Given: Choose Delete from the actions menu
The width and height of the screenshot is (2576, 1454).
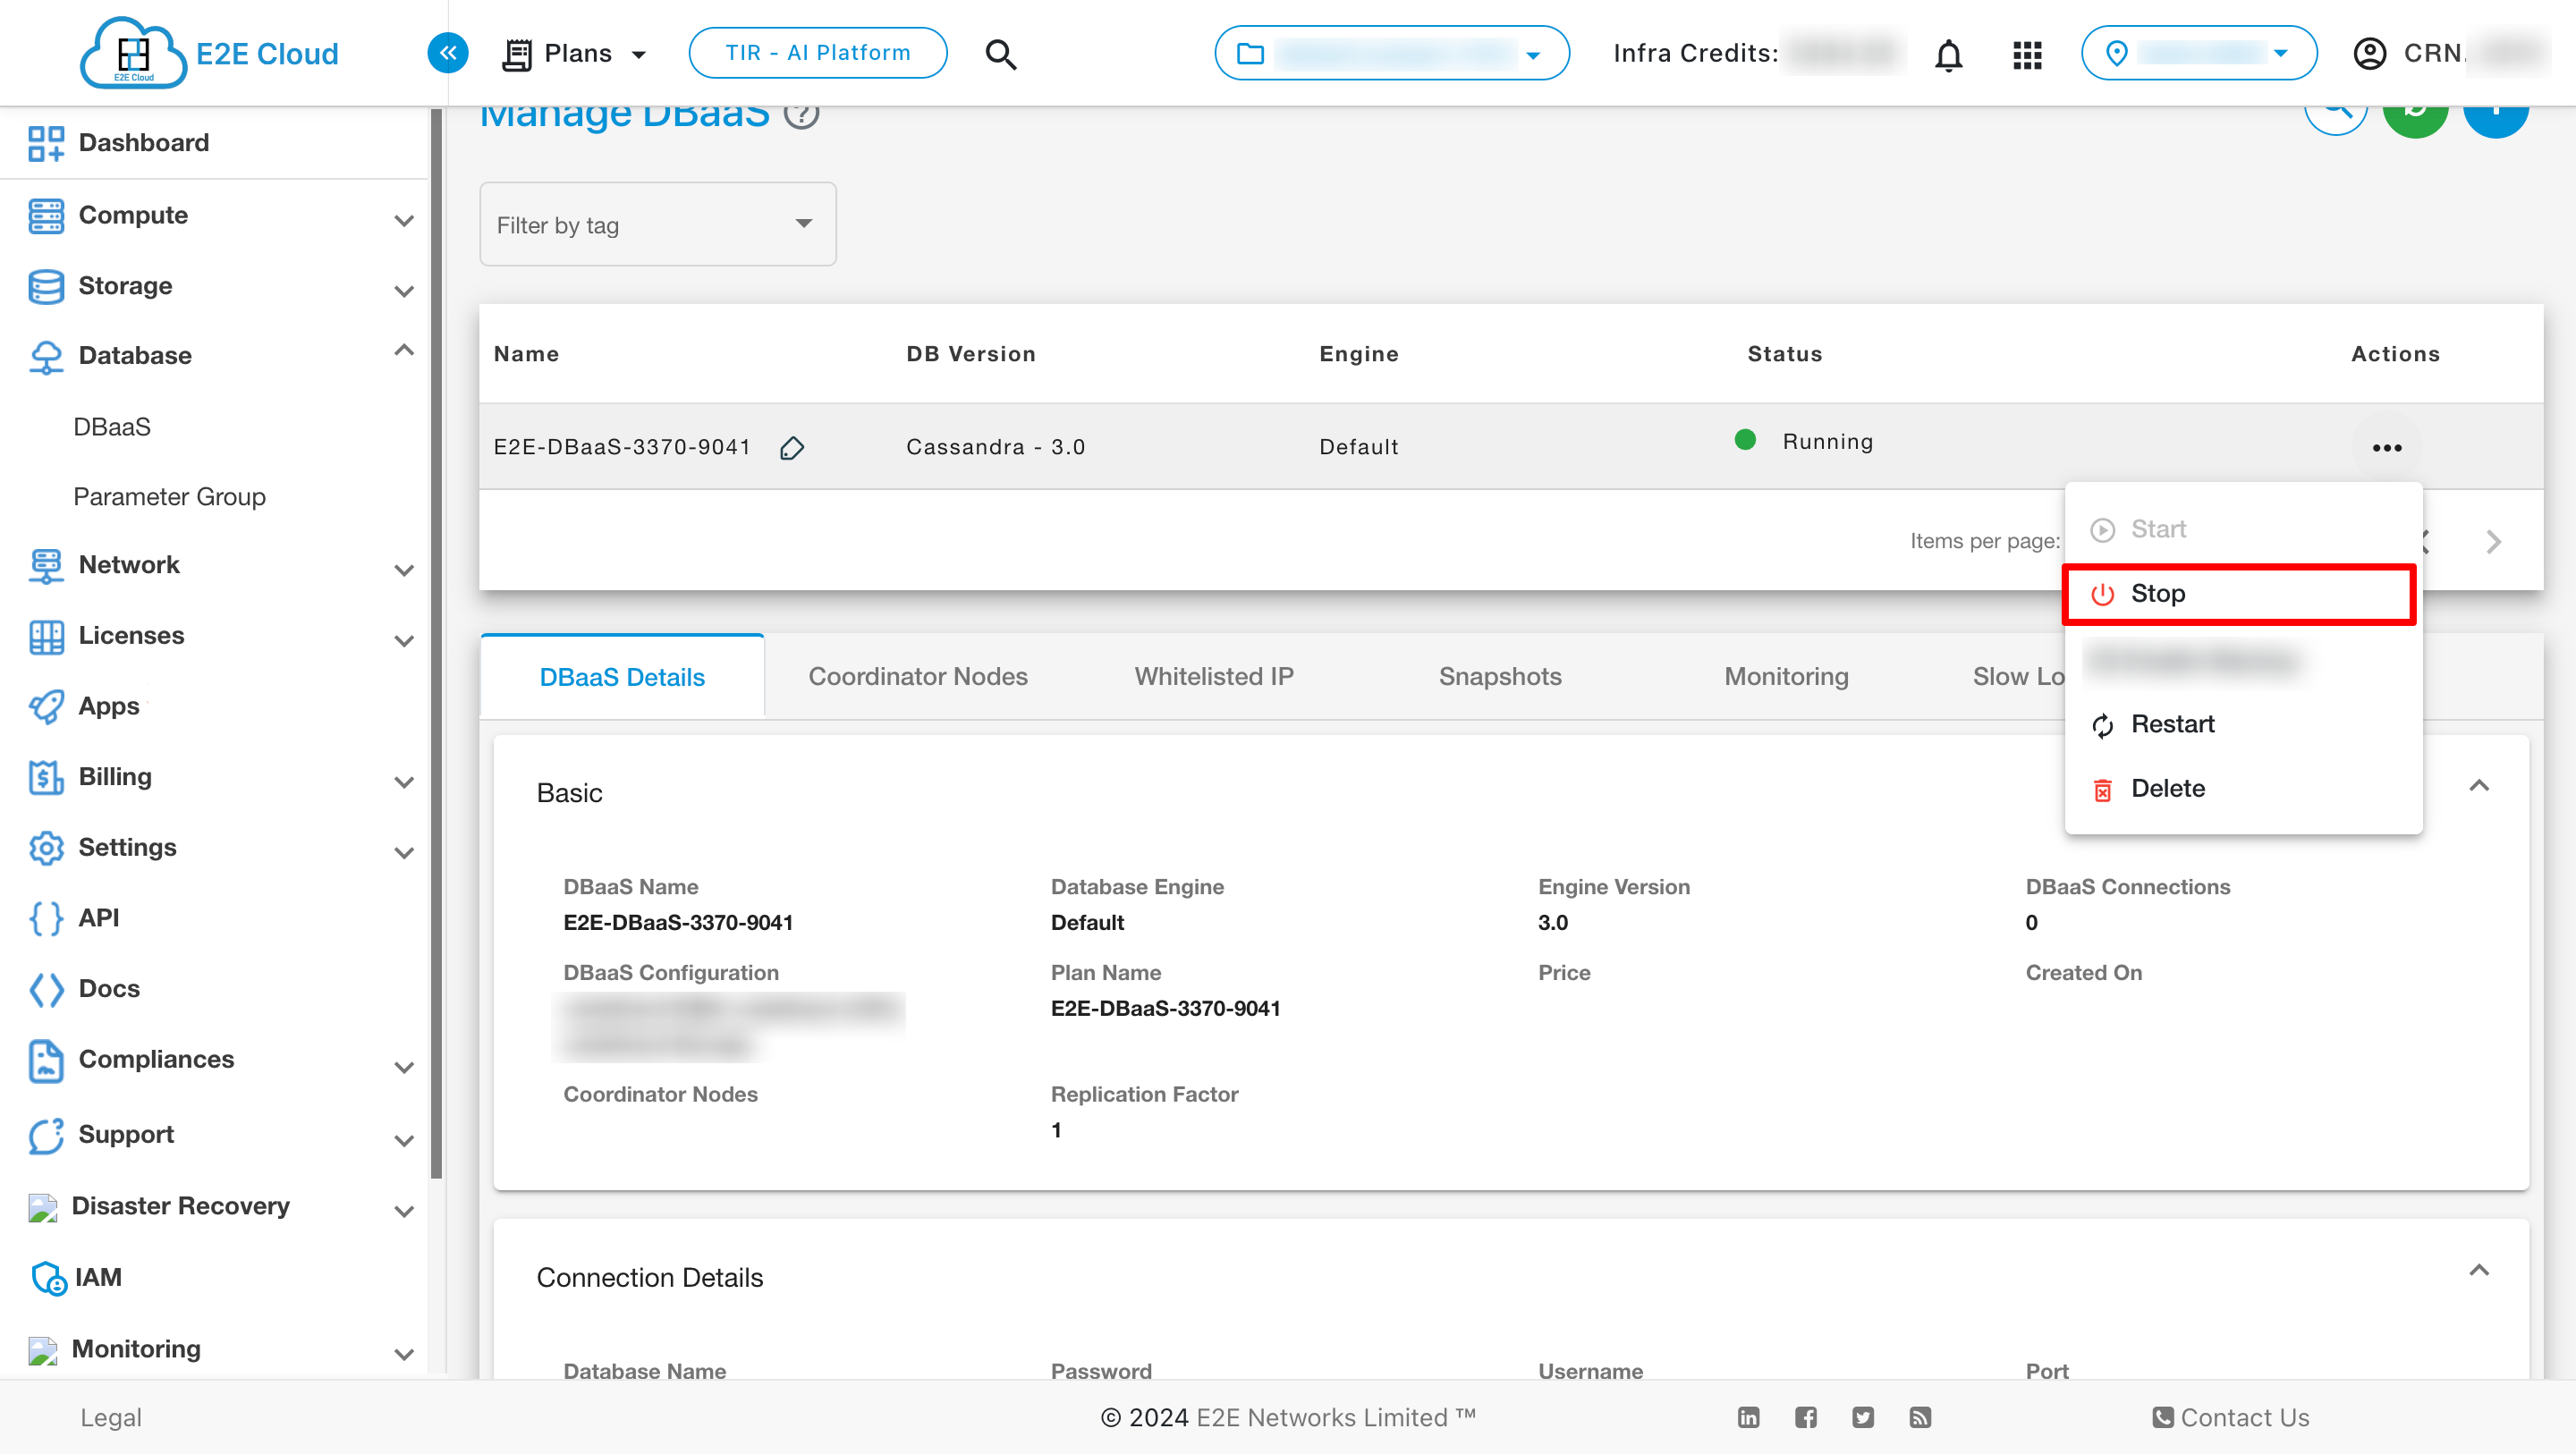Looking at the screenshot, I should 2243,788.
